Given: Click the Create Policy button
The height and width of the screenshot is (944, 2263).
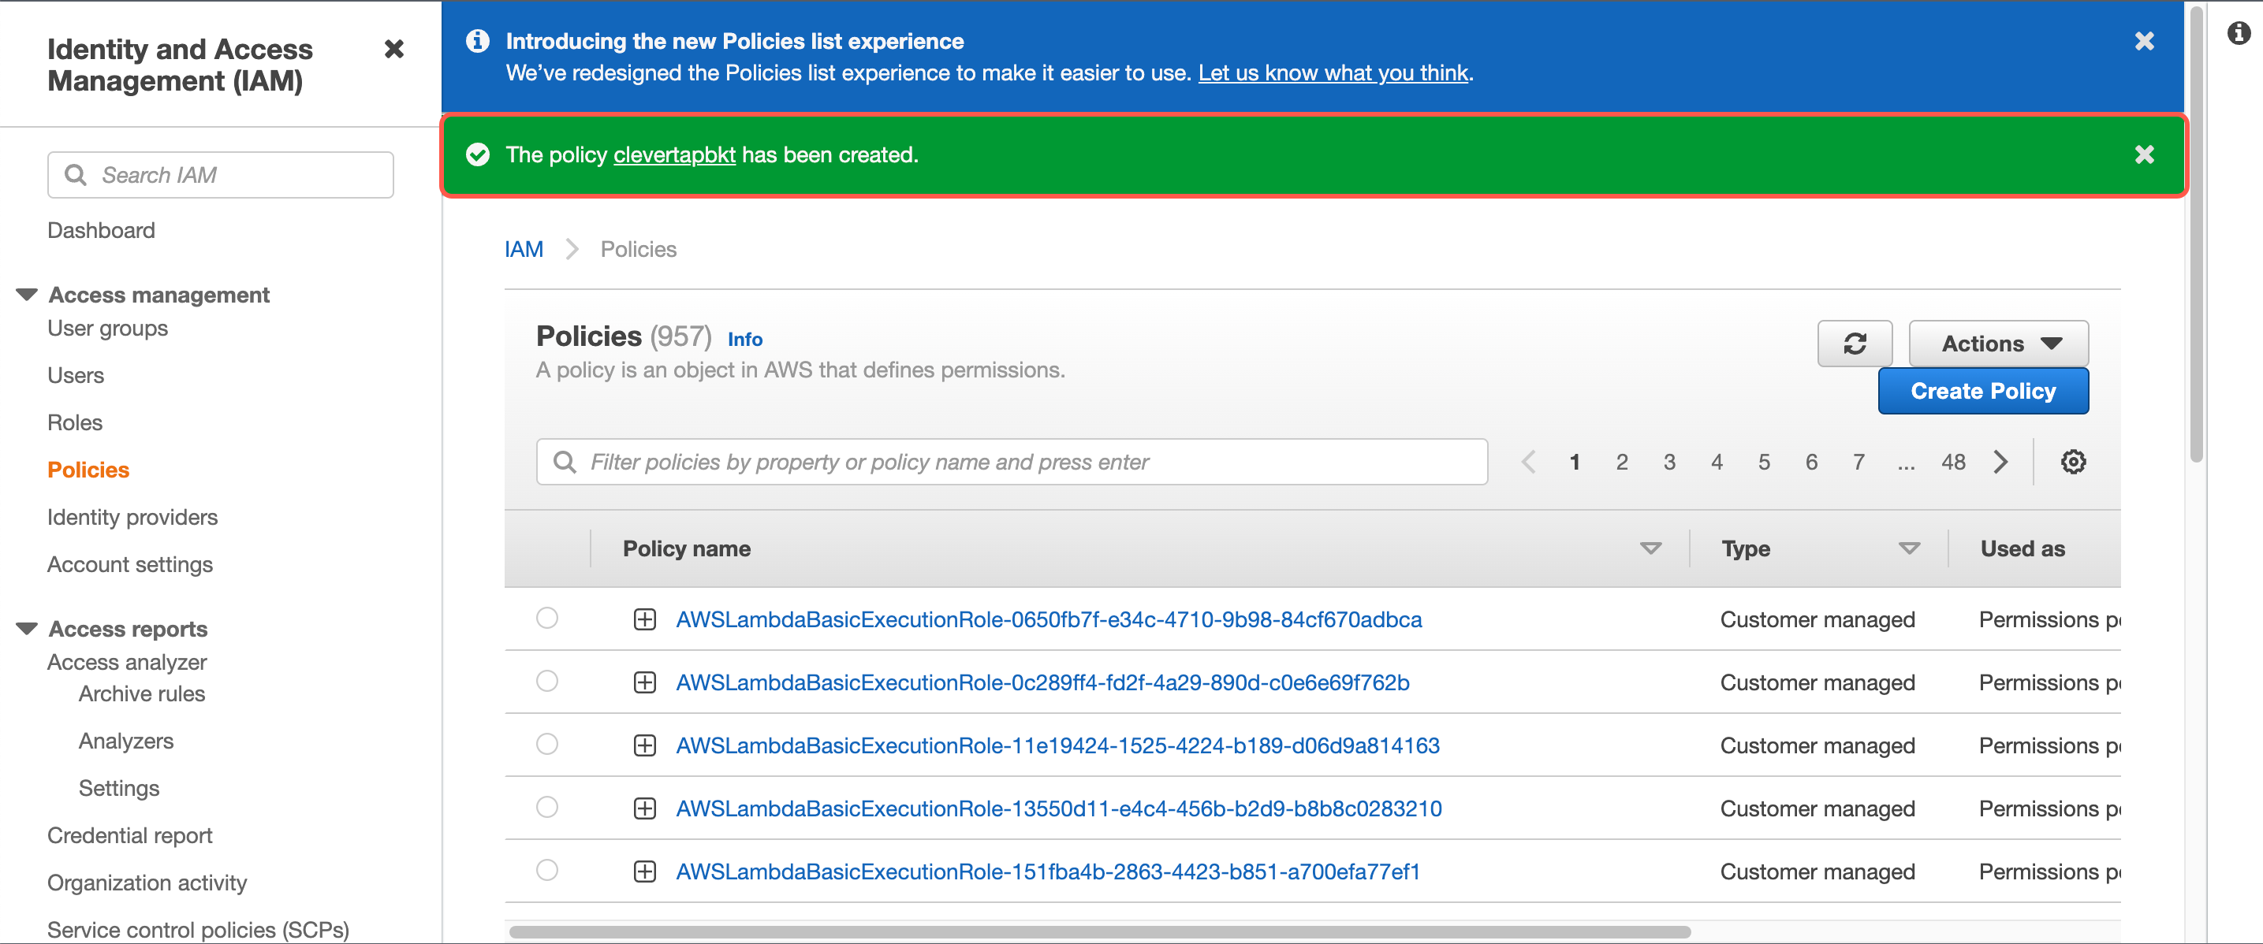Looking at the screenshot, I should point(1983,391).
